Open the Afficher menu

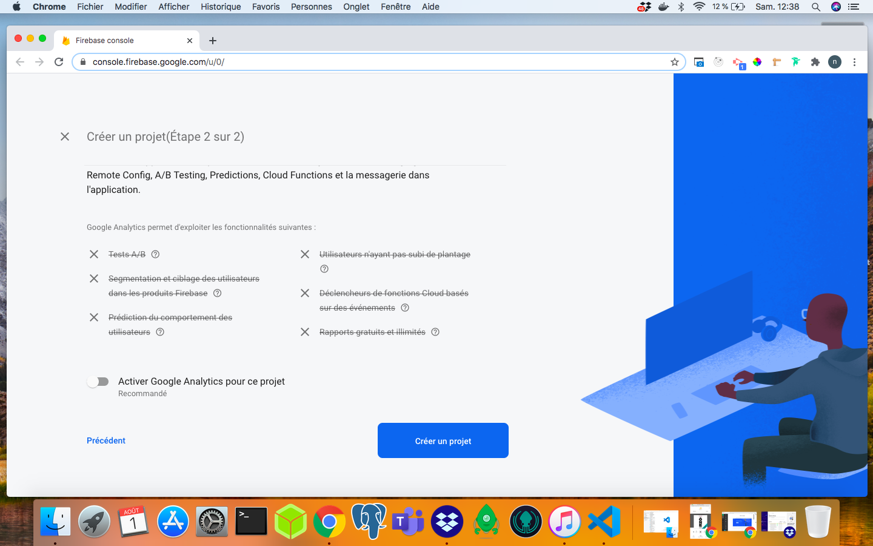[x=174, y=7]
